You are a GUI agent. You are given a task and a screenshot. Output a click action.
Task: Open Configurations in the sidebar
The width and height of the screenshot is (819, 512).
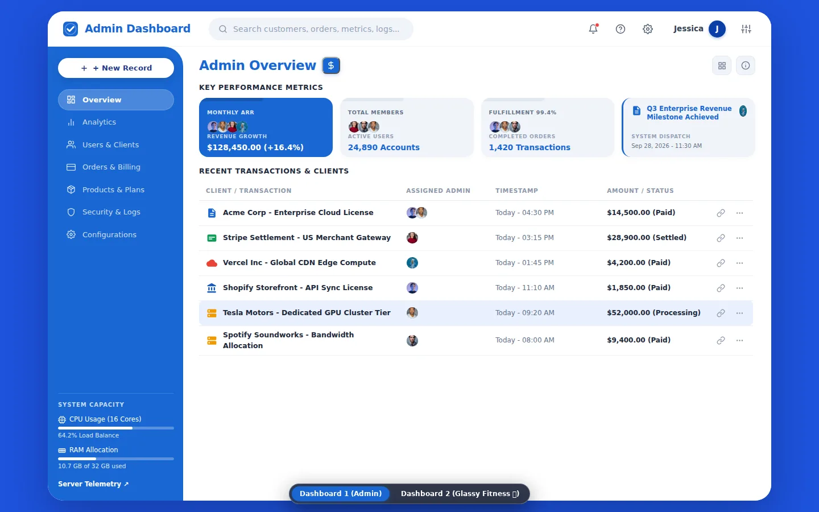116,234
